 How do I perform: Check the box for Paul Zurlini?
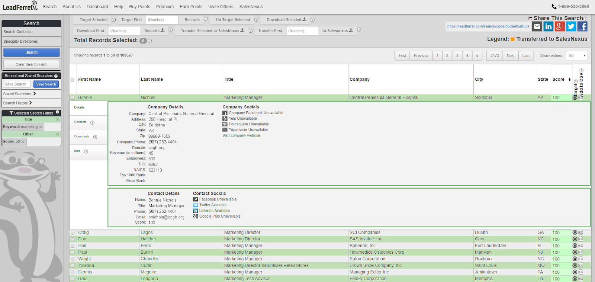tap(73, 253)
